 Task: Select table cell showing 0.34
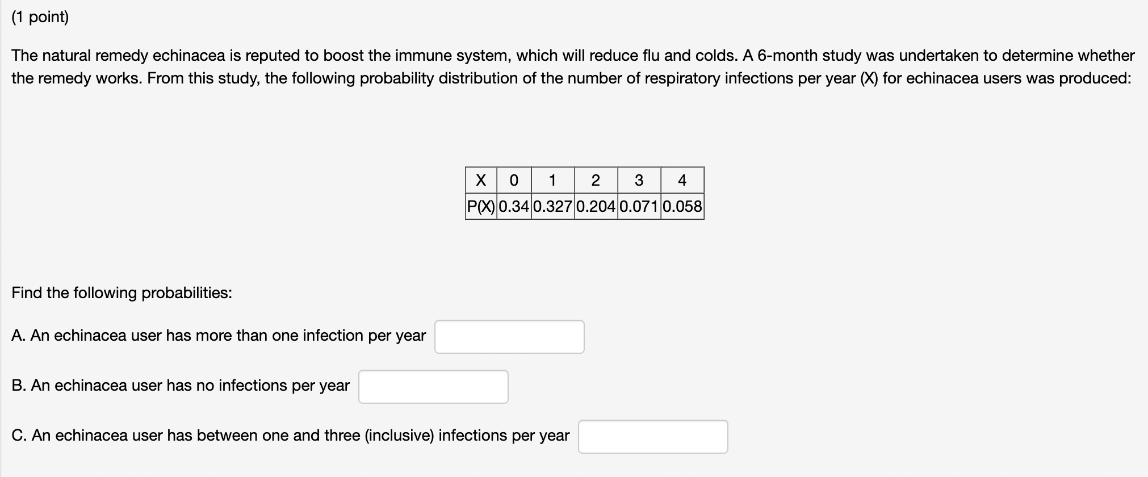[x=514, y=206]
